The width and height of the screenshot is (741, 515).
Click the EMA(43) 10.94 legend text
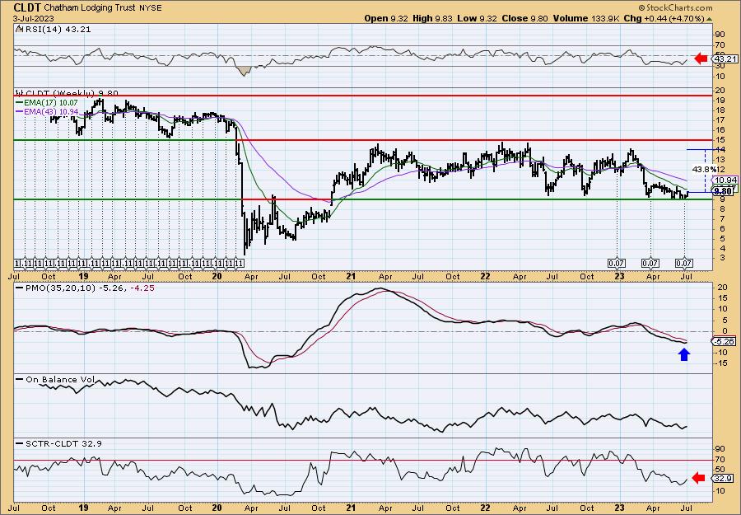coord(51,111)
